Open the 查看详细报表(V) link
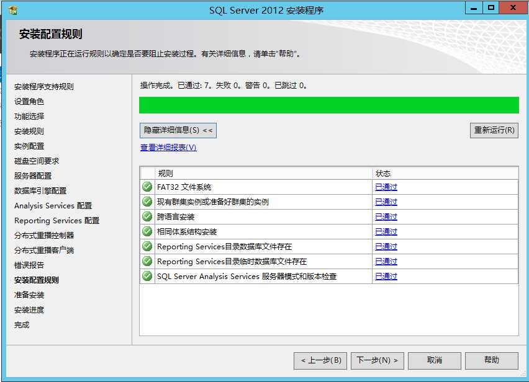Screen dimensions: 529x382 click(x=168, y=148)
